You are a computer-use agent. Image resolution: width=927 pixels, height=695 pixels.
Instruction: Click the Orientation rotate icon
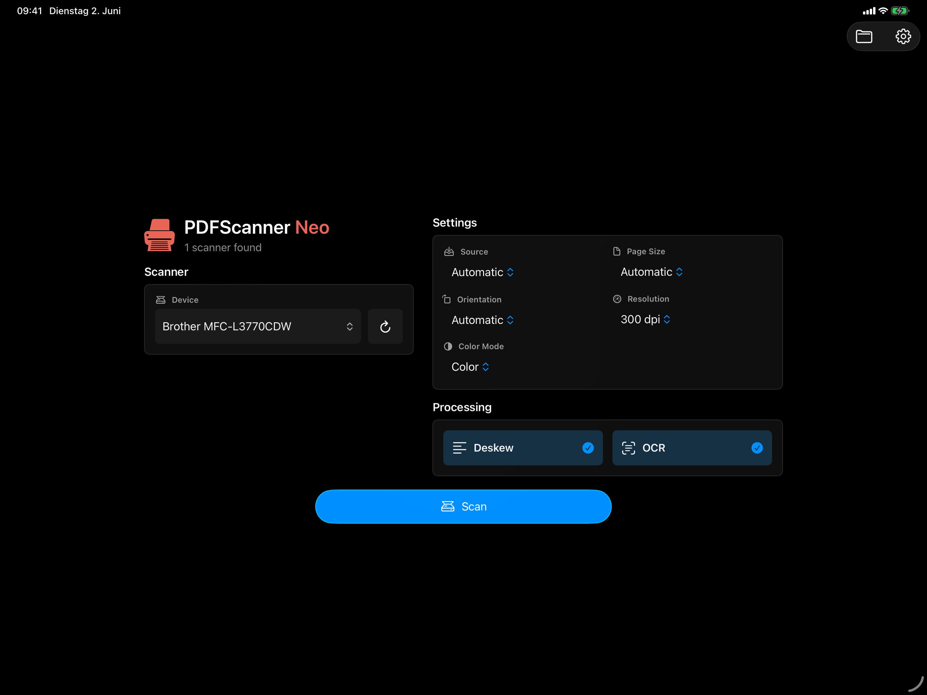pyautogui.click(x=446, y=299)
